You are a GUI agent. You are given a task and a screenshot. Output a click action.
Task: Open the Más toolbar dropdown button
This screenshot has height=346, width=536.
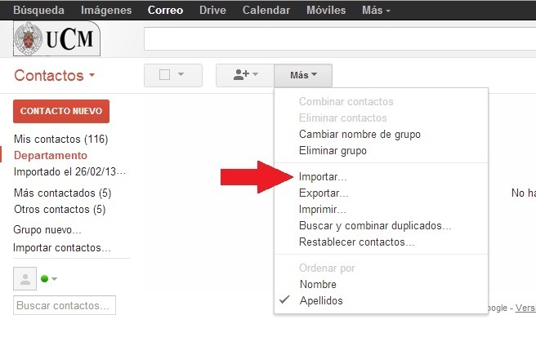(x=303, y=75)
